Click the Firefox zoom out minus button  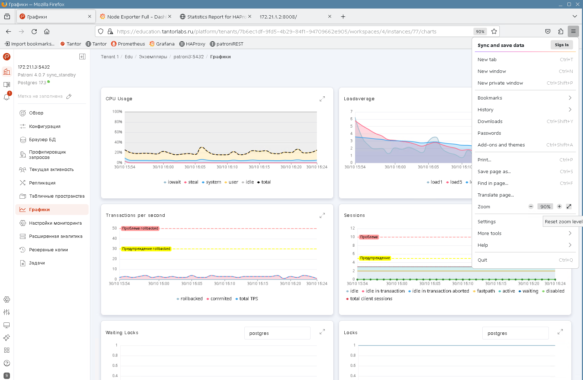pos(531,207)
